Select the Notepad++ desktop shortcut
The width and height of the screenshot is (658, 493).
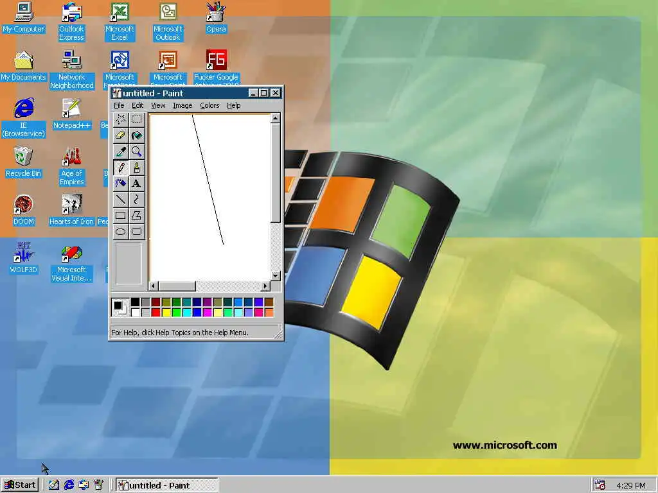tap(72, 114)
